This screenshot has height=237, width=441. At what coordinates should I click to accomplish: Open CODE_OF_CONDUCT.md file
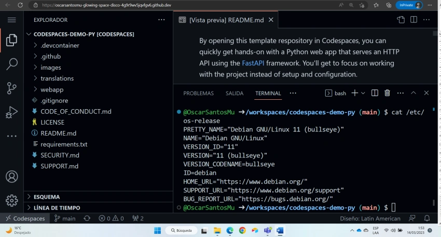76,112
